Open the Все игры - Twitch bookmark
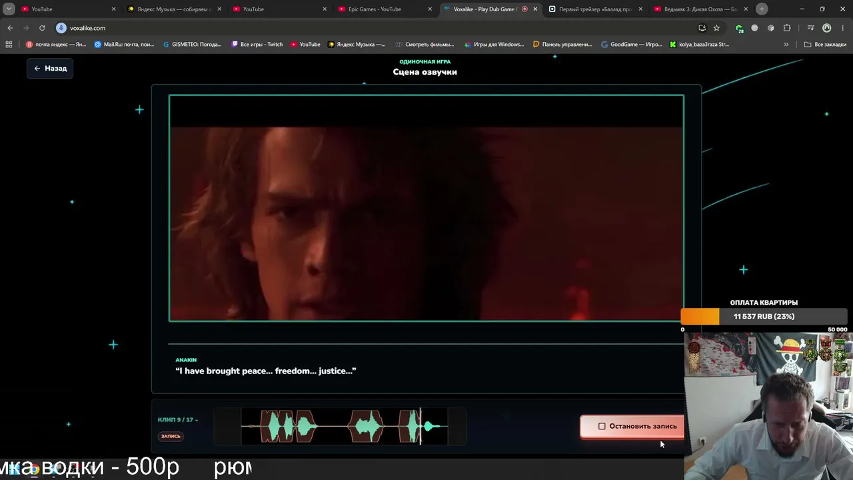Viewport: 853px width, 480px height. click(257, 45)
